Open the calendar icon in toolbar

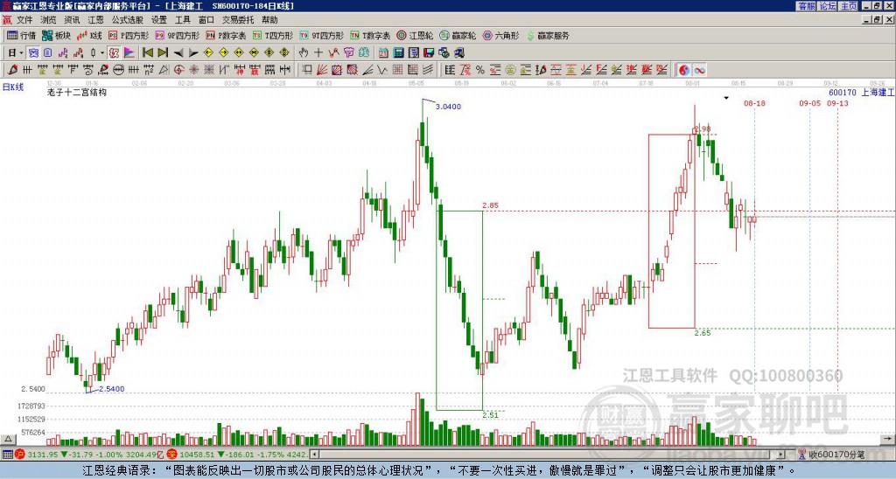pyautogui.click(x=383, y=52)
